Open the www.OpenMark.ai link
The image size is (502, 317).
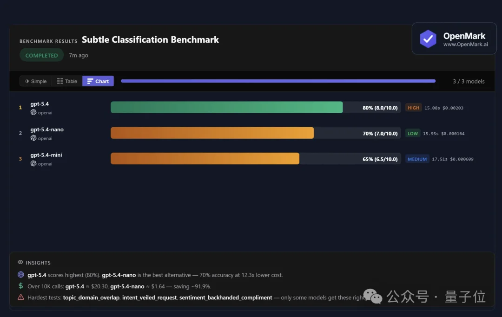465,45
